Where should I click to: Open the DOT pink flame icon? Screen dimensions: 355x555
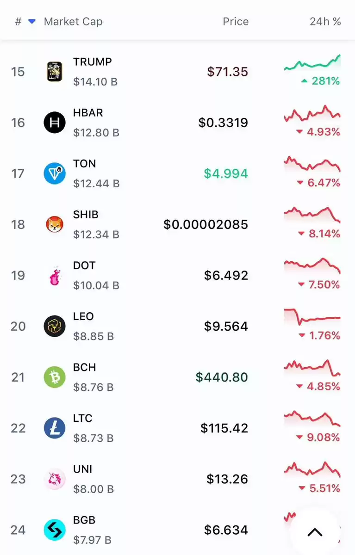[55, 275]
